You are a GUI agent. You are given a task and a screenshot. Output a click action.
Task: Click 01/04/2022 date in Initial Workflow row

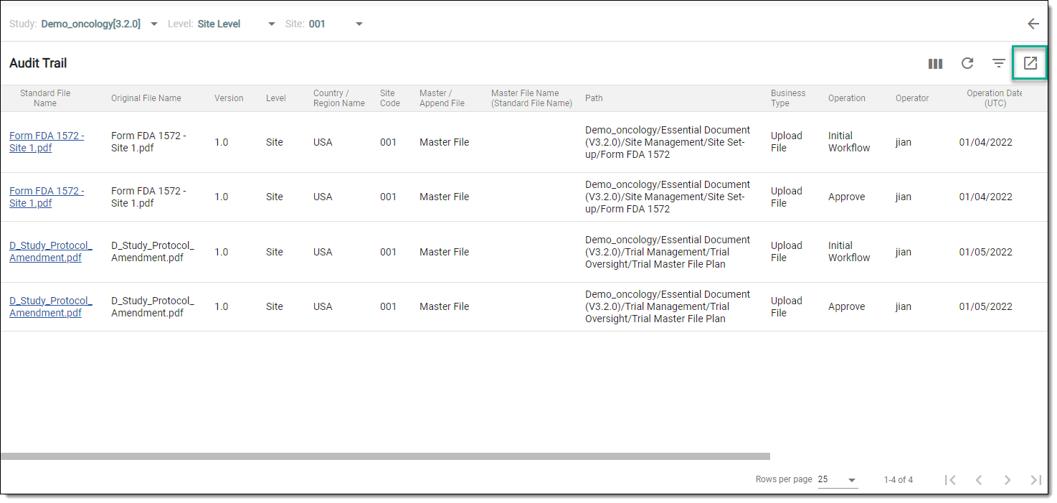point(985,142)
